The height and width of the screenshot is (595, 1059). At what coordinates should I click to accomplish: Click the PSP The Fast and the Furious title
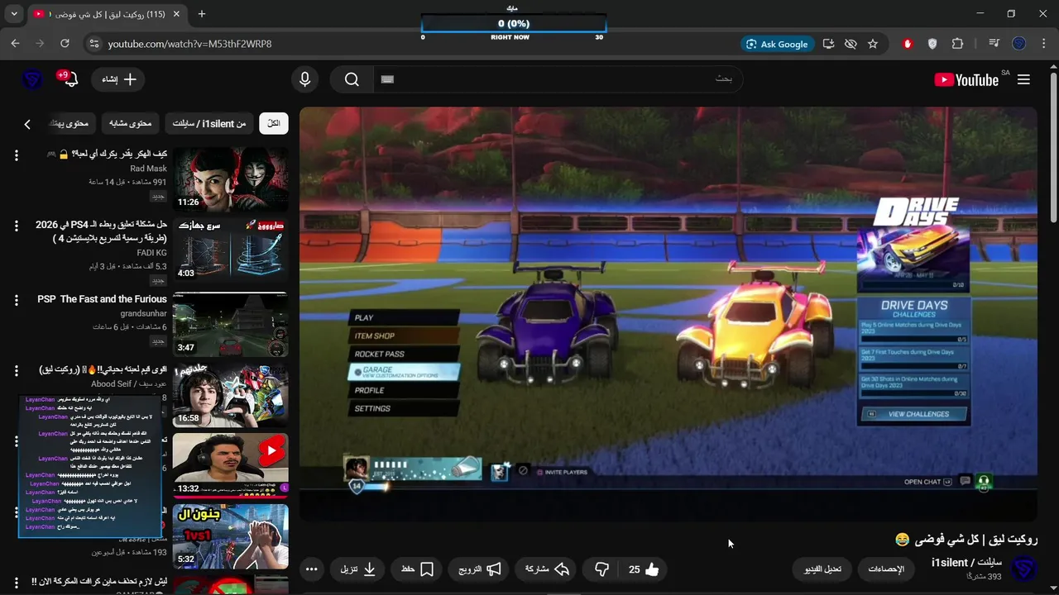102,299
